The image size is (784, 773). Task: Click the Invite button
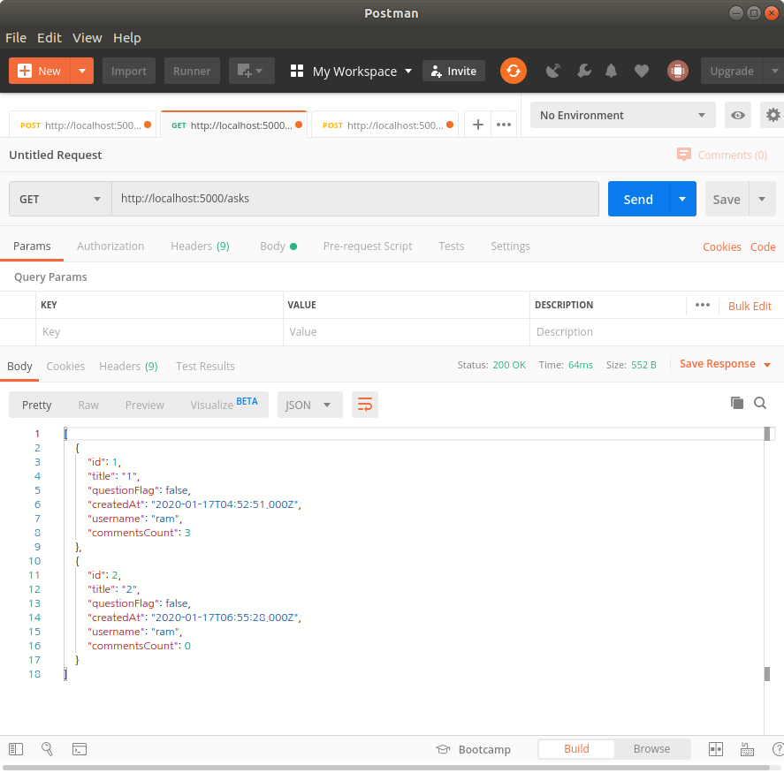[453, 71]
